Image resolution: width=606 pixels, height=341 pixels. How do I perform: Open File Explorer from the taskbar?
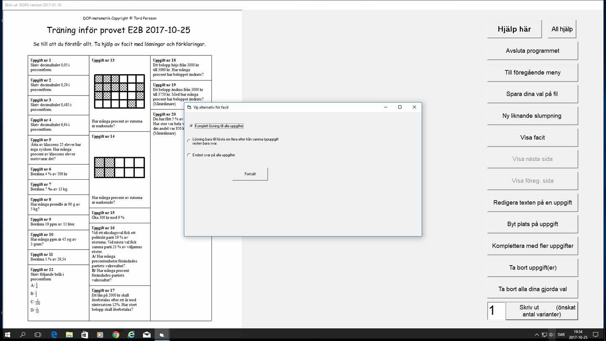(x=69, y=335)
